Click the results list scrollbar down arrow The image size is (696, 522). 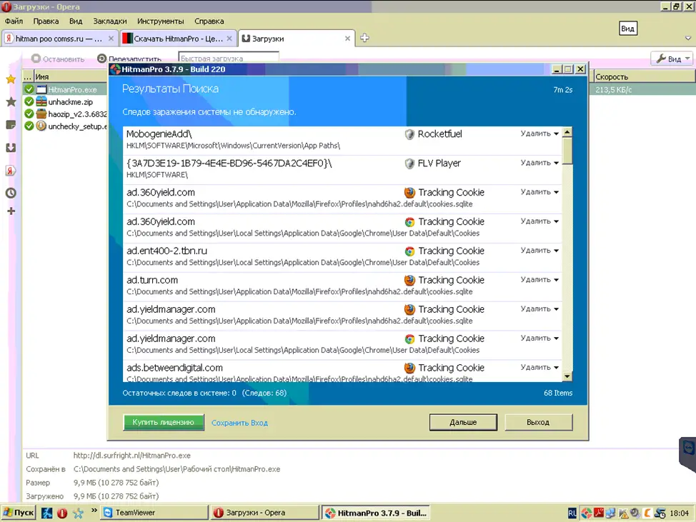(567, 376)
